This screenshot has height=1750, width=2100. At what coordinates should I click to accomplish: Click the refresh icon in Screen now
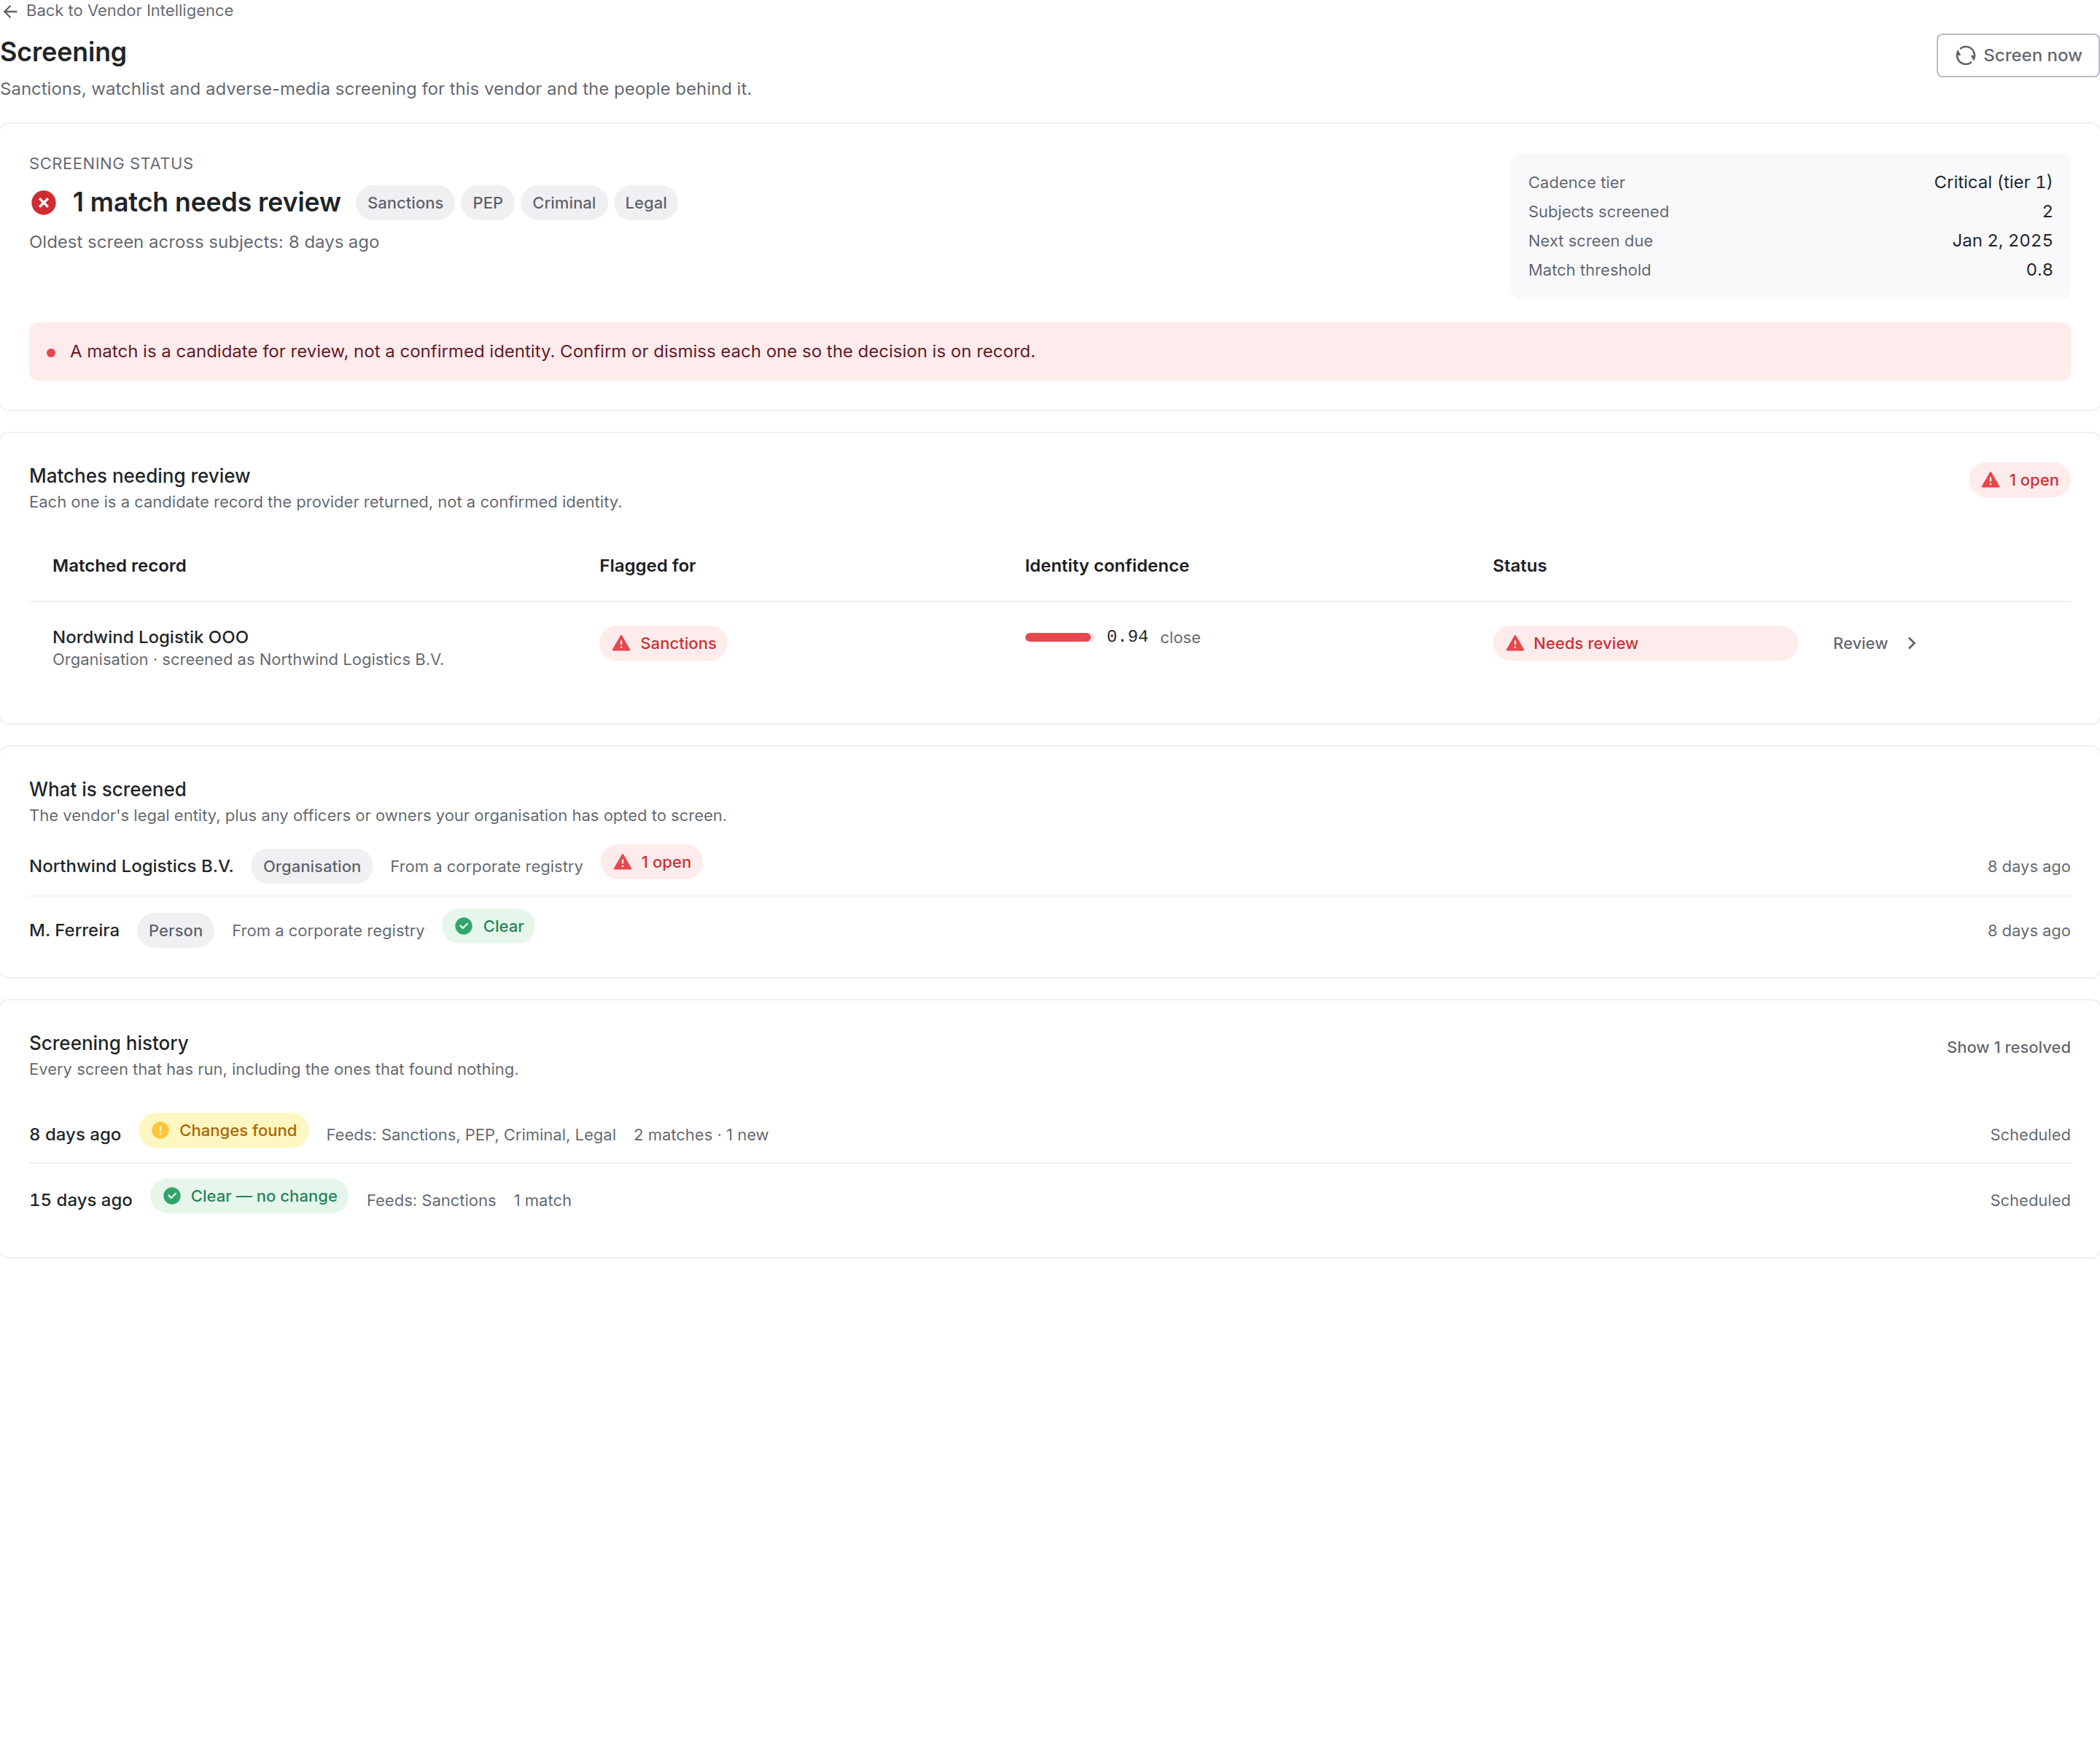click(x=1965, y=56)
